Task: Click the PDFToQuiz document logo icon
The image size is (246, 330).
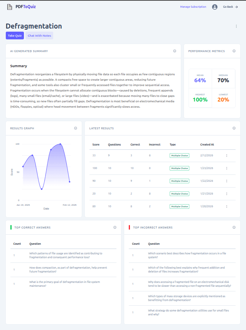Action: click(x=10, y=7)
